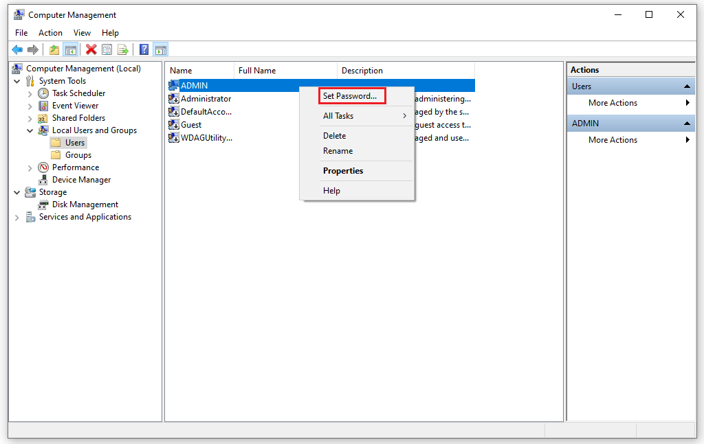Open More Actions under Users
The width and height of the screenshot is (704, 444).
point(613,102)
